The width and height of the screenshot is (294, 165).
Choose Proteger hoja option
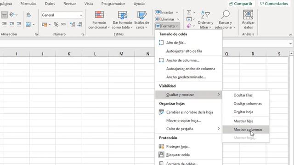(189, 146)
